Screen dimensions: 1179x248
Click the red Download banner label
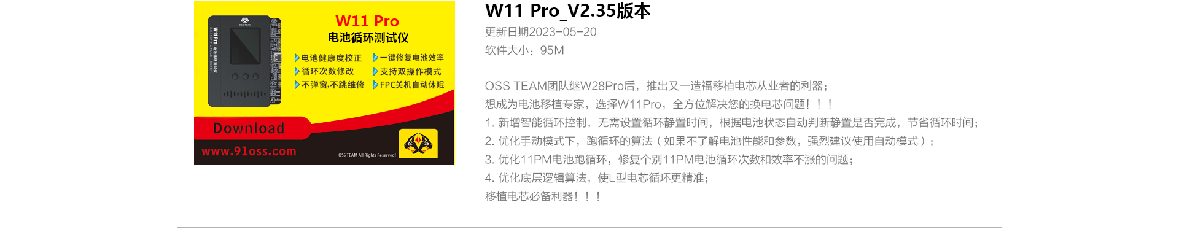pyautogui.click(x=249, y=128)
